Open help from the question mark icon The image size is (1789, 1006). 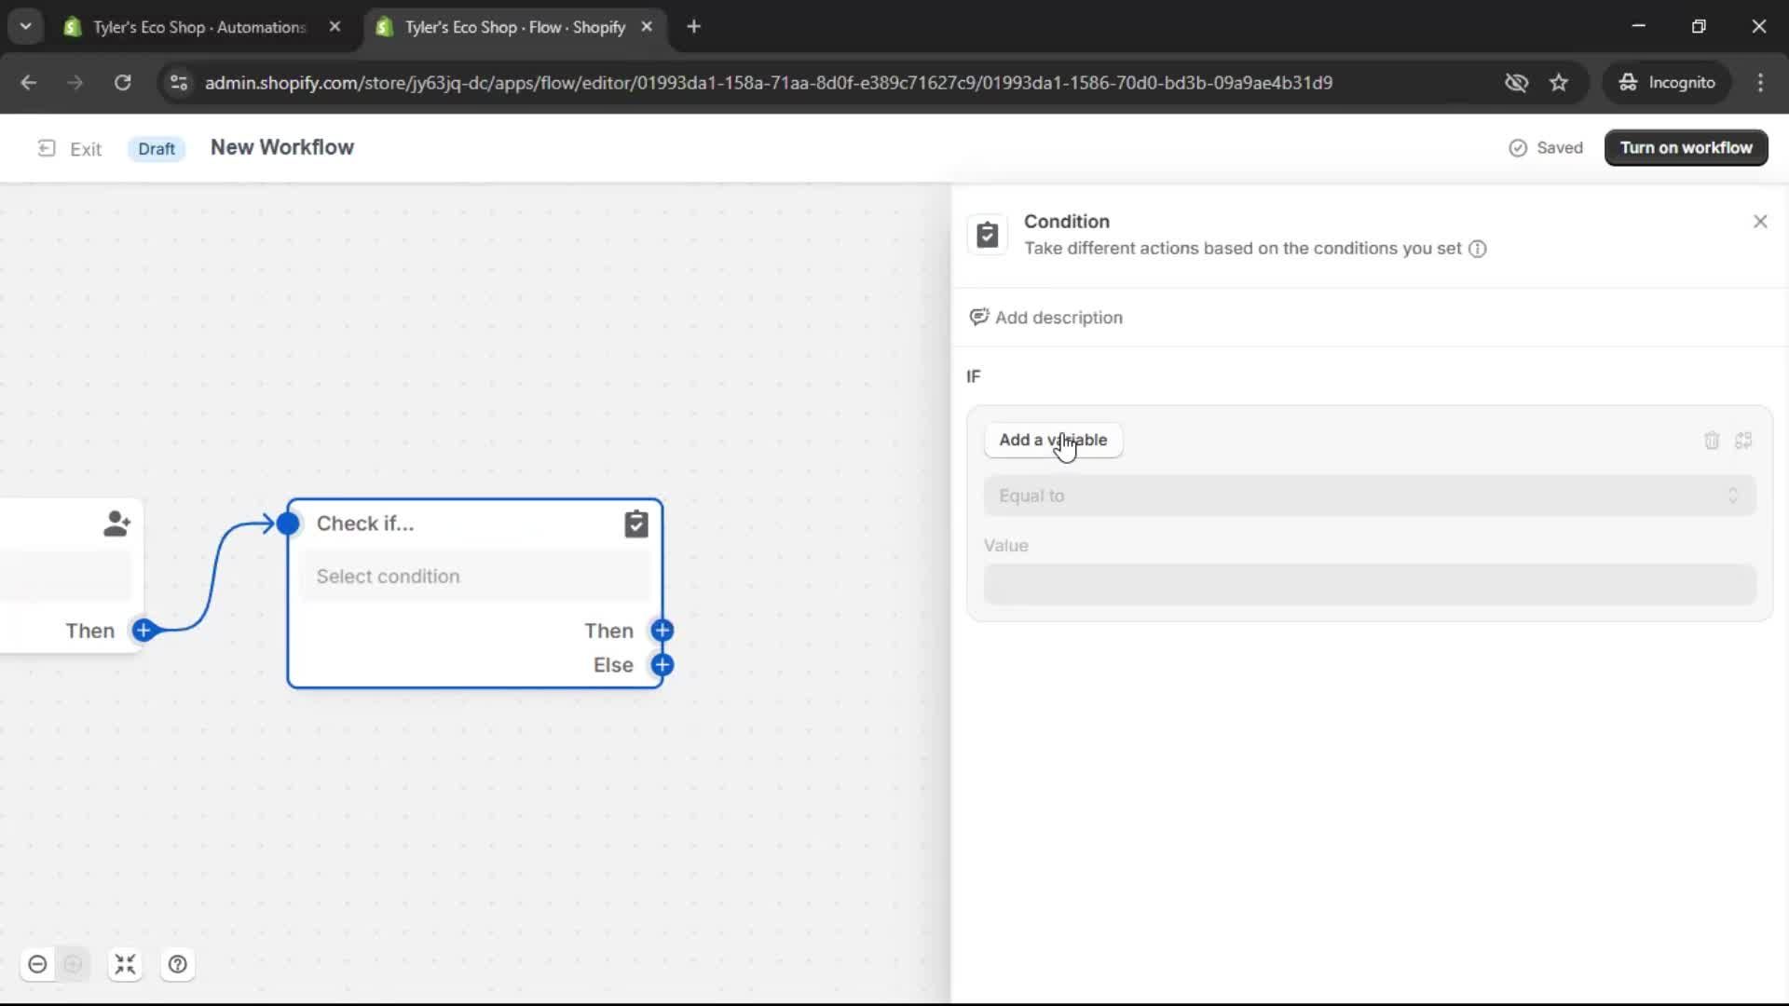click(177, 964)
